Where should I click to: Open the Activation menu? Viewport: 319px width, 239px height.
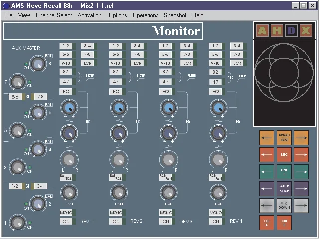coord(89,15)
